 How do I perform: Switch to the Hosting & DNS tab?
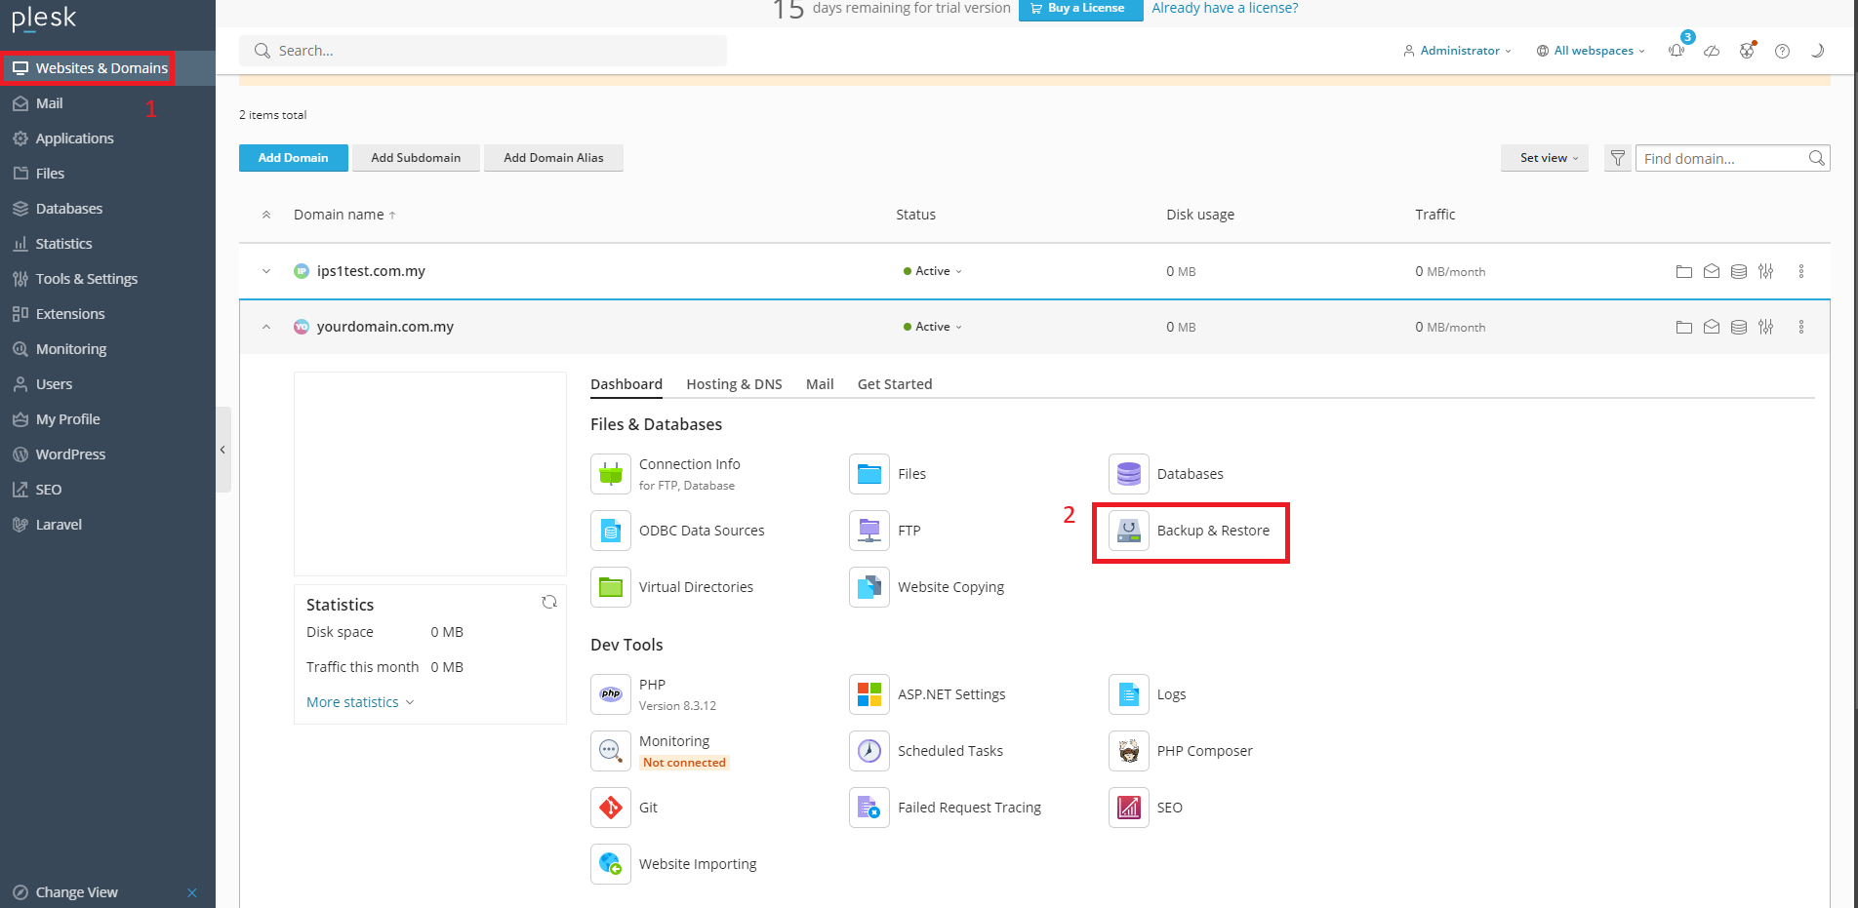pos(734,384)
